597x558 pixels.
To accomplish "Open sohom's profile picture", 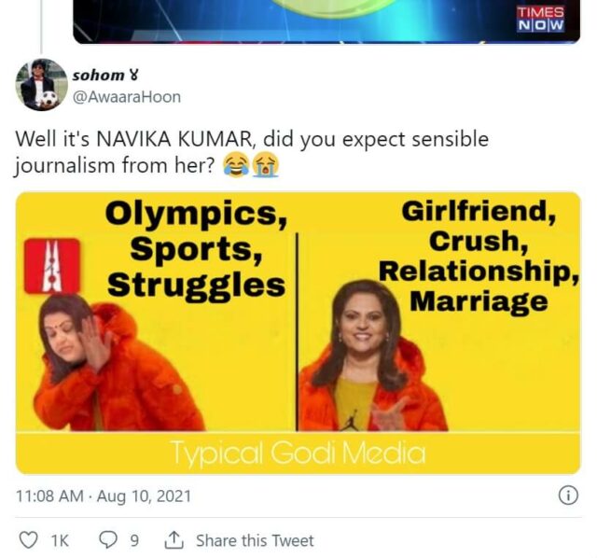I will click(41, 85).
